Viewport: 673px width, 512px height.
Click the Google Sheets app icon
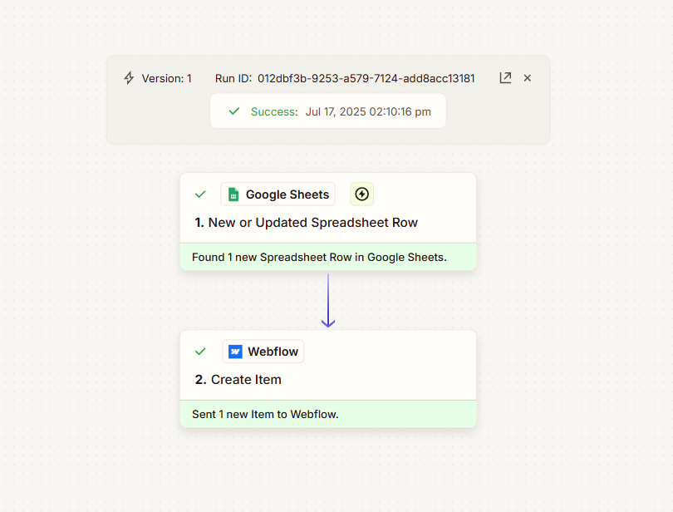(x=233, y=194)
